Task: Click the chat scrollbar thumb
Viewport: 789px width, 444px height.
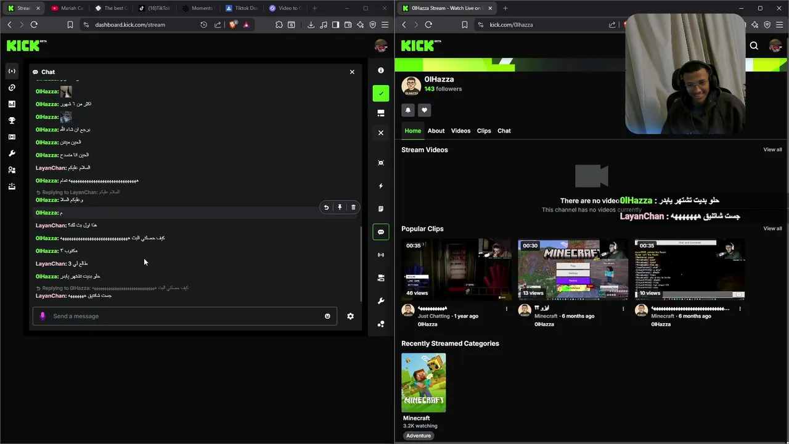Action: pos(361,264)
